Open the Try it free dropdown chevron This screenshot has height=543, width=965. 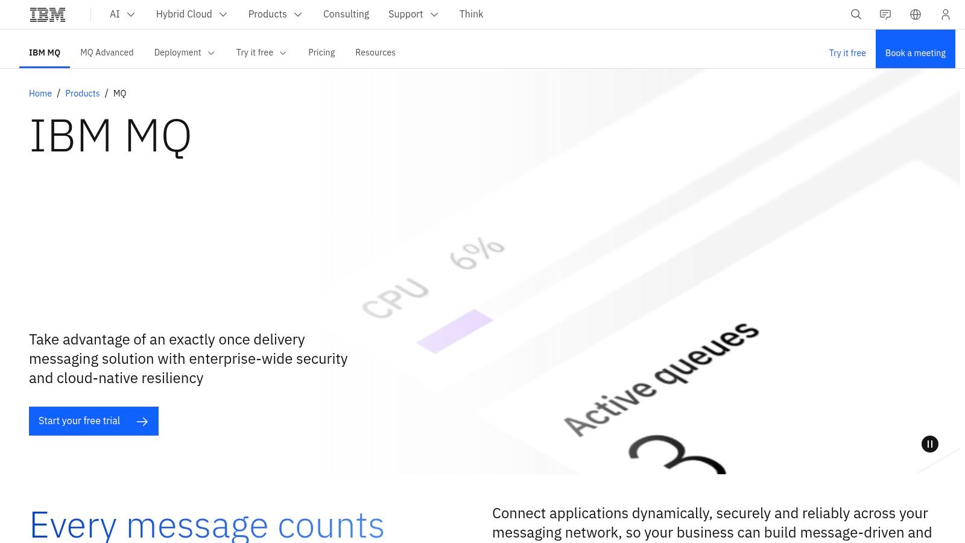point(283,53)
